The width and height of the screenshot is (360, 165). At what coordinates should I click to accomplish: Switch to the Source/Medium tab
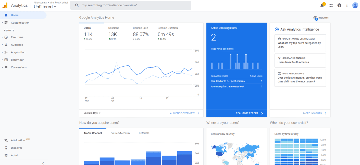click(120, 133)
